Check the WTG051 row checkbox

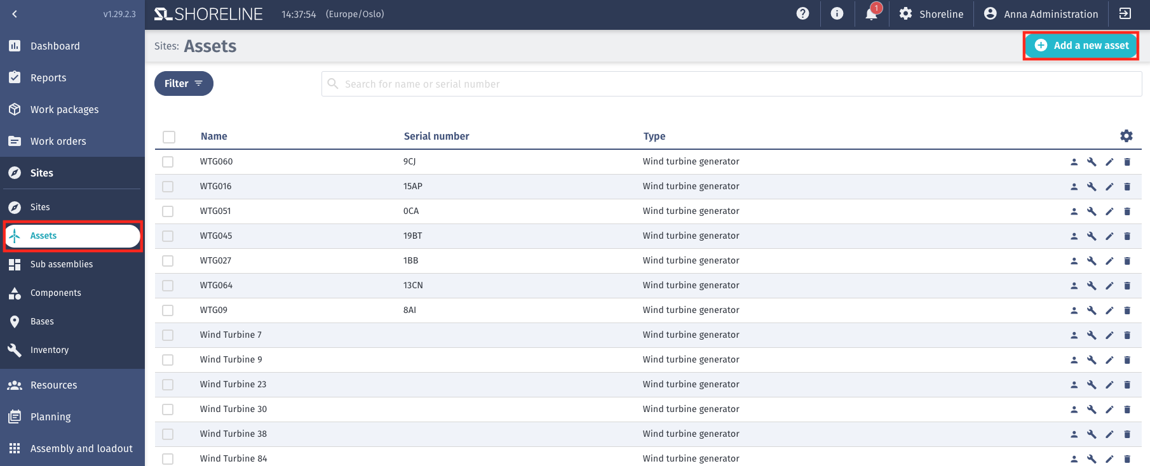168,211
